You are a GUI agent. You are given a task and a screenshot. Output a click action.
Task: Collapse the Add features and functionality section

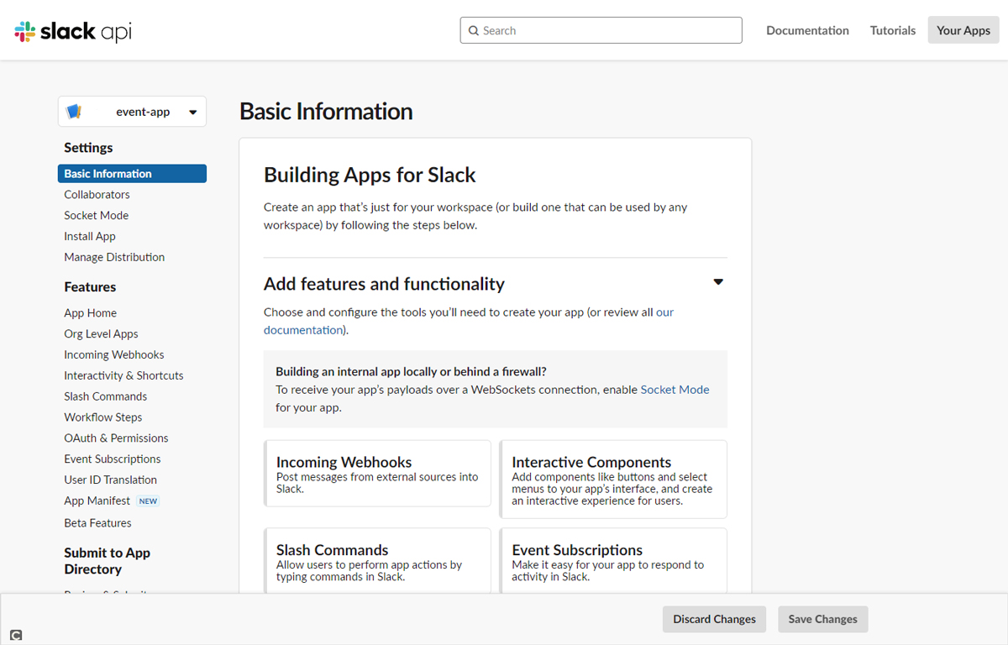[x=717, y=282]
